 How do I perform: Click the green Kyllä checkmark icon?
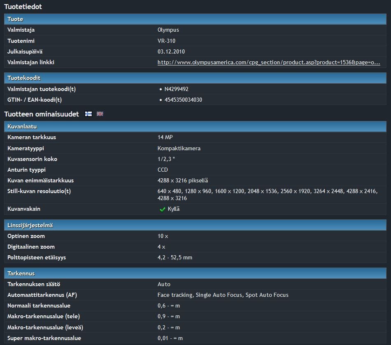click(162, 209)
